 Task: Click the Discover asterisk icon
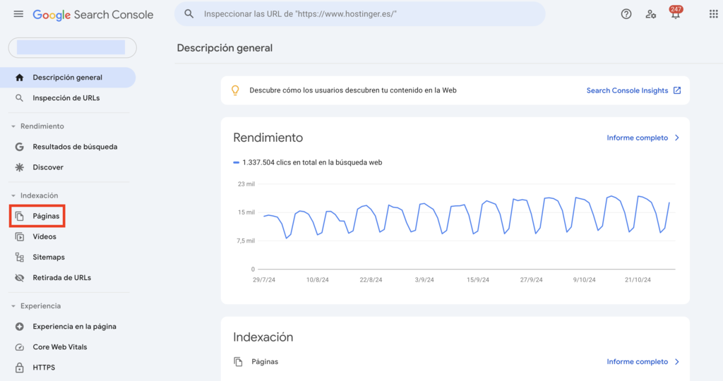(x=19, y=167)
